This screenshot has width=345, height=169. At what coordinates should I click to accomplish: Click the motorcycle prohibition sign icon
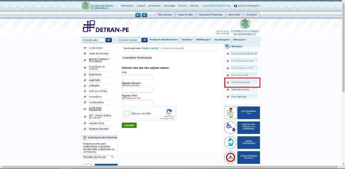[230, 157]
